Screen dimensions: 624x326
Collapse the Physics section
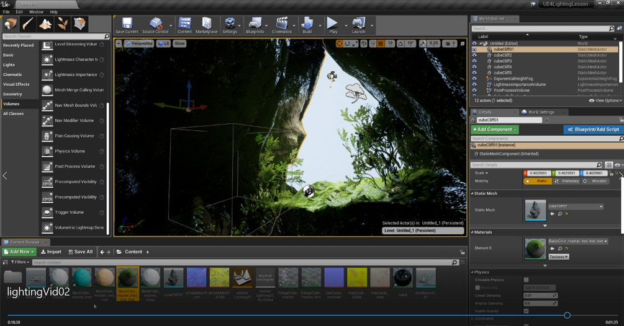(x=473, y=272)
